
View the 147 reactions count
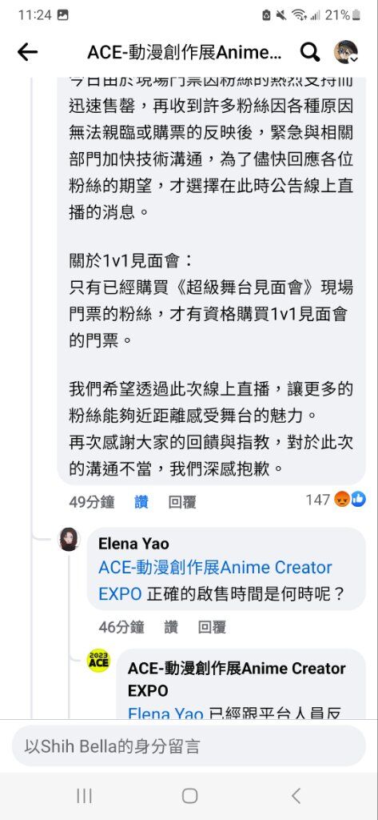click(318, 500)
